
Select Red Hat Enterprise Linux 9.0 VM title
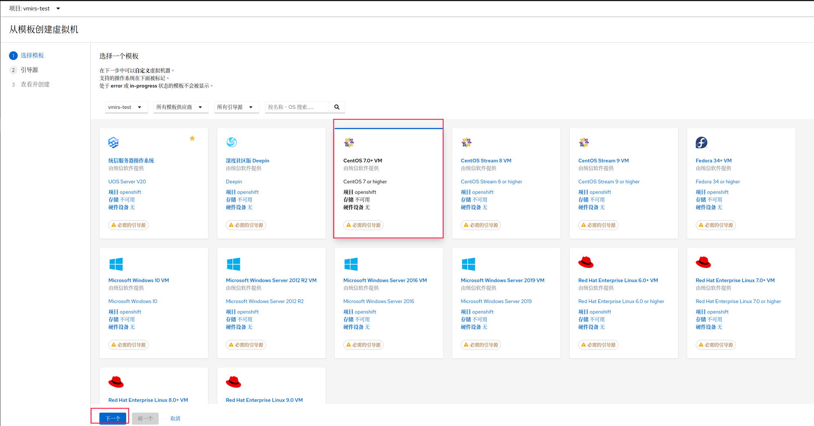(264, 400)
